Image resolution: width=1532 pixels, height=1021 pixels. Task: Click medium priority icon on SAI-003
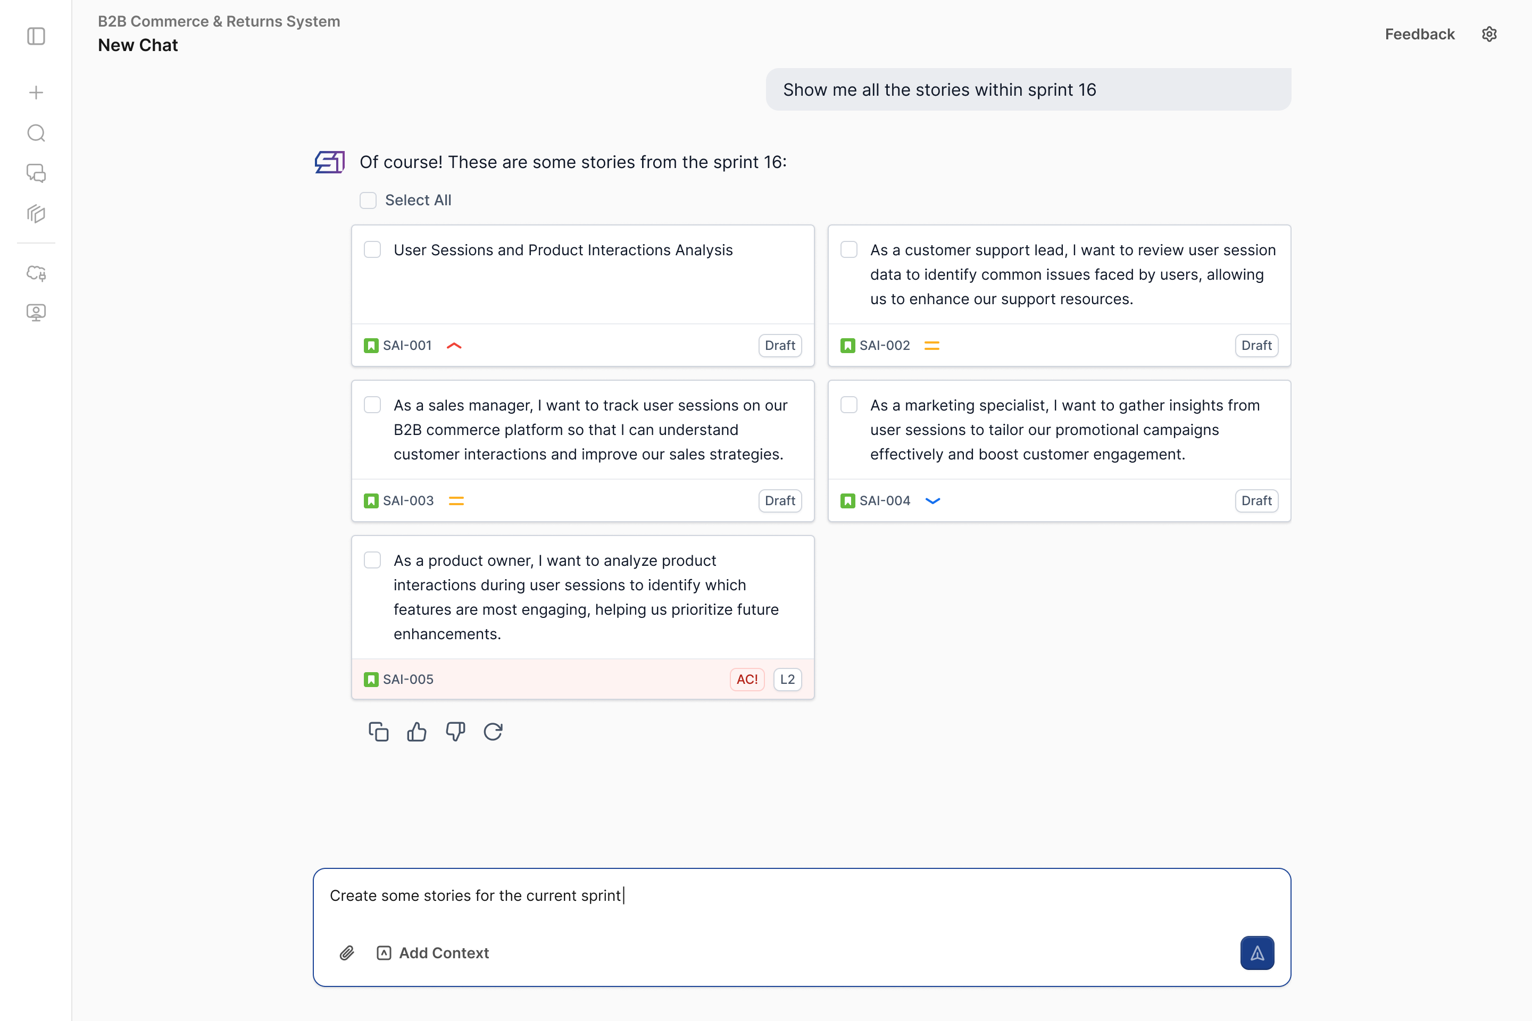456,501
